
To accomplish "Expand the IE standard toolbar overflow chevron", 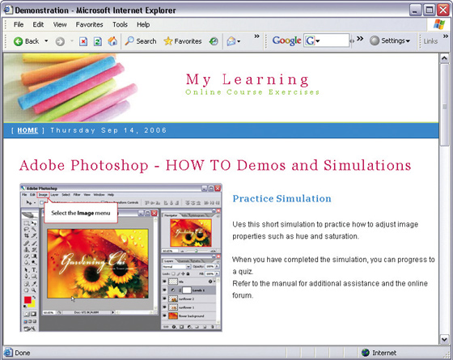I will tap(257, 36).
